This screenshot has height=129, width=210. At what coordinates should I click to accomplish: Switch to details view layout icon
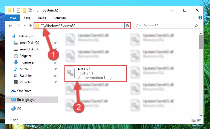coord(193,120)
